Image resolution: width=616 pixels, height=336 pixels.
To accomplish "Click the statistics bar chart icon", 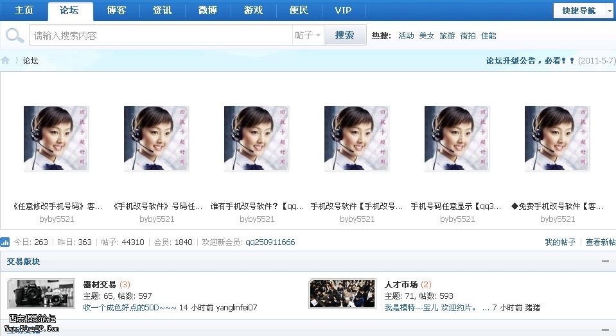I will [x=5, y=242].
